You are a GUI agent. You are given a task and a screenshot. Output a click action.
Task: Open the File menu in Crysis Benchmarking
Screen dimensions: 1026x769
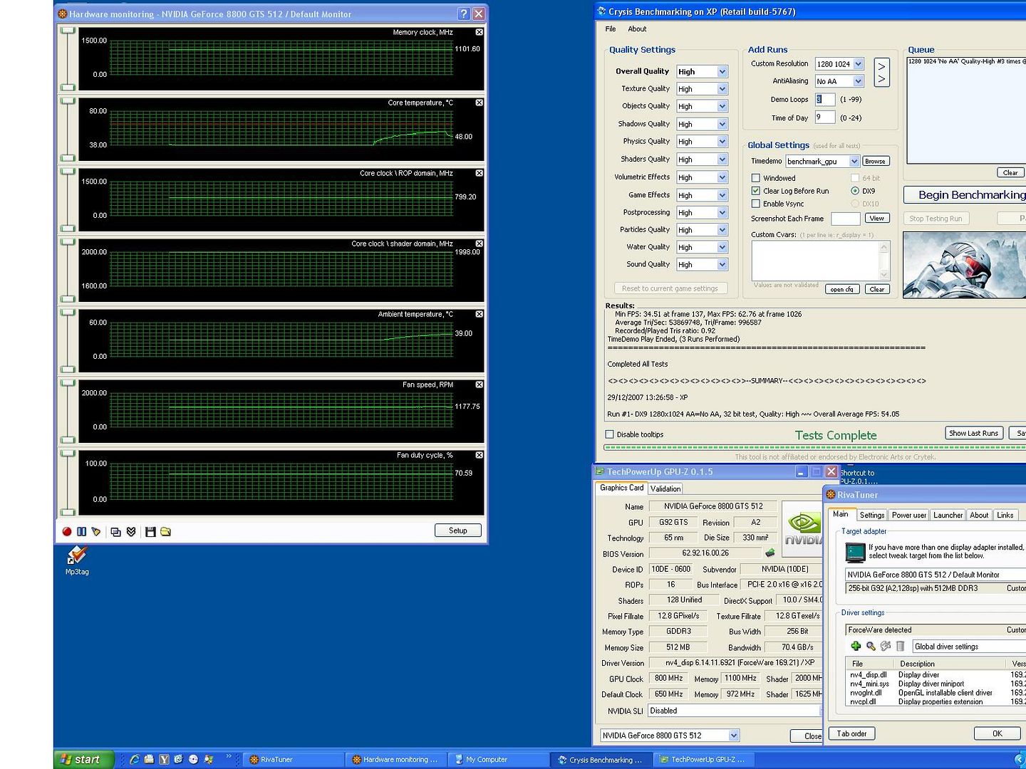click(x=611, y=29)
